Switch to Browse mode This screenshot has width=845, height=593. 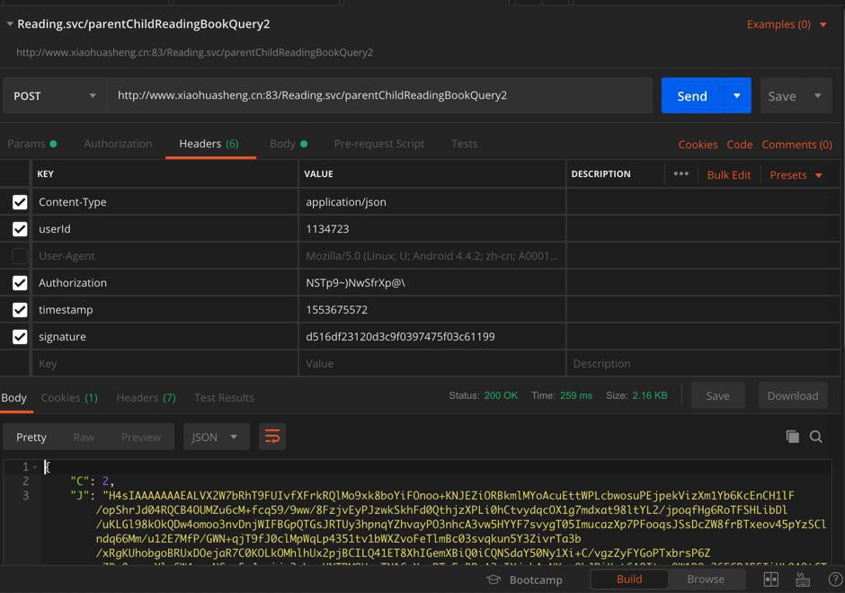[x=706, y=579]
